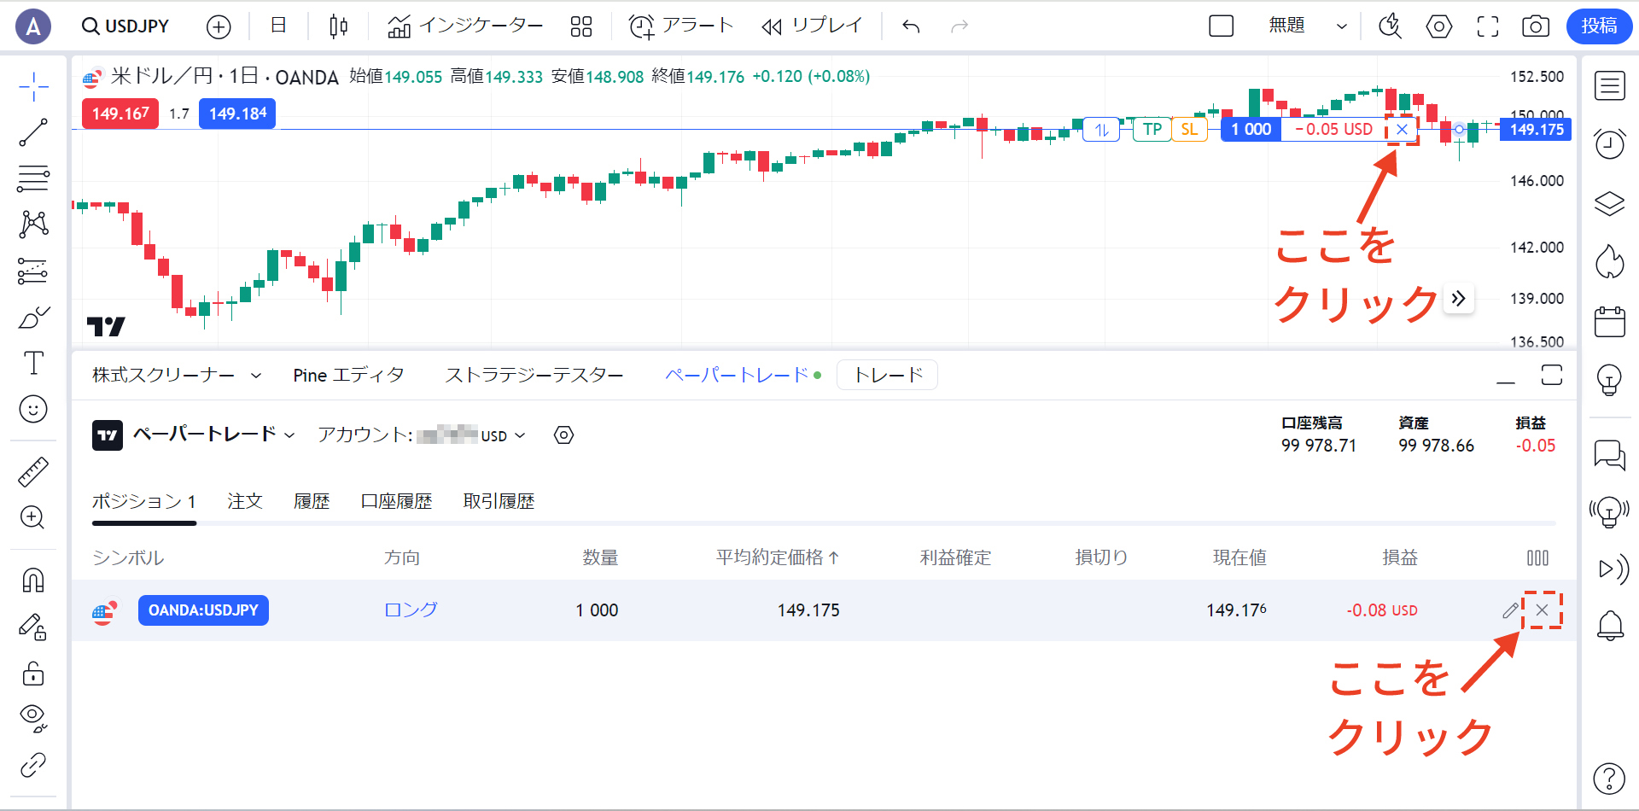Screen dimensions: 1639x811
Task: Open the forecasting and measurement tools icon
Action: click(33, 271)
